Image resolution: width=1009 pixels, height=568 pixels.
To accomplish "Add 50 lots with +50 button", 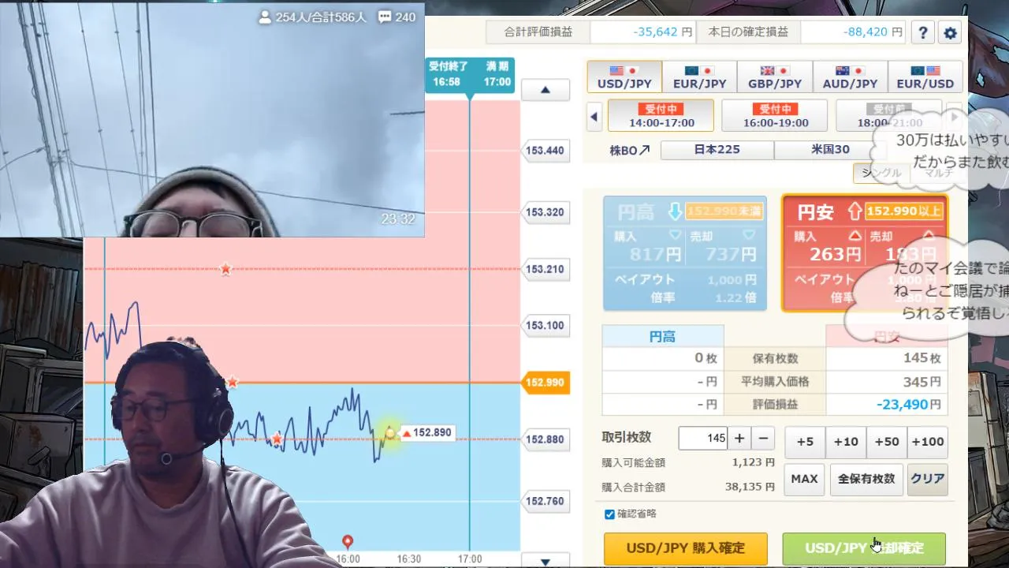I will (x=887, y=442).
